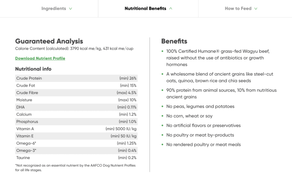Click the Guaranteed Analysis heading
The height and width of the screenshot is (181, 292).
pos(49,41)
